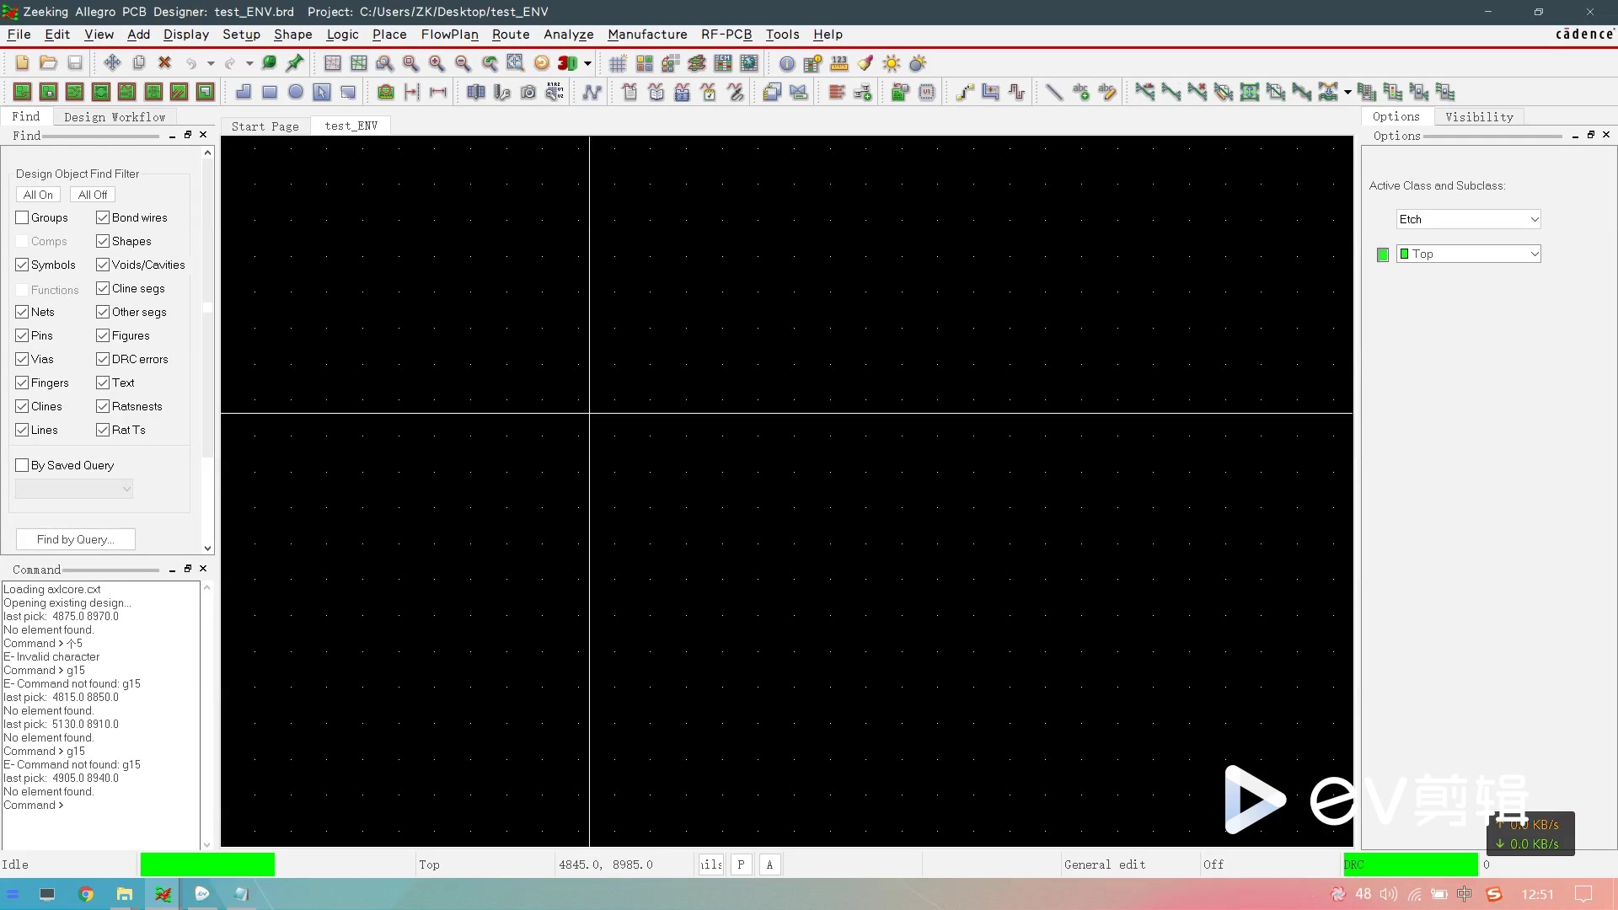The image size is (1618, 910).
Task: Toggle the Rats checkbox on
Action: coord(104,405)
